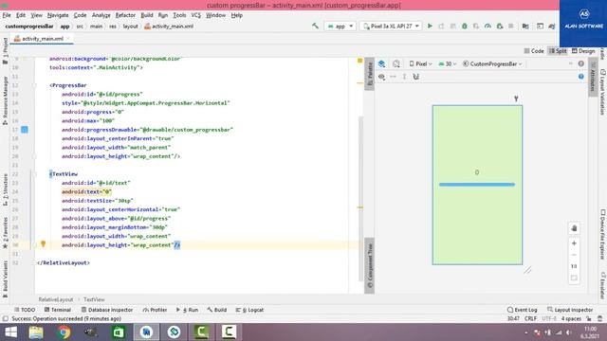607x341 pixels.
Task: Toggle the pan hand tool in the preview
Action: (574, 228)
